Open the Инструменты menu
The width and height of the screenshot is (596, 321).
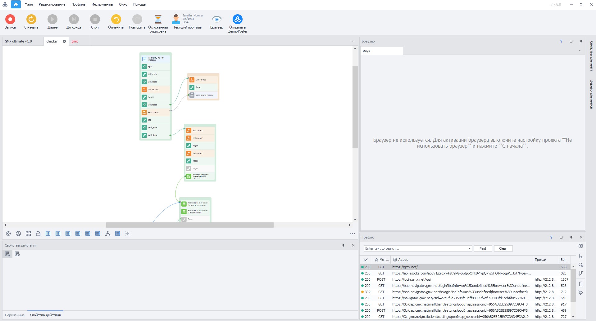click(x=102, y=4)
